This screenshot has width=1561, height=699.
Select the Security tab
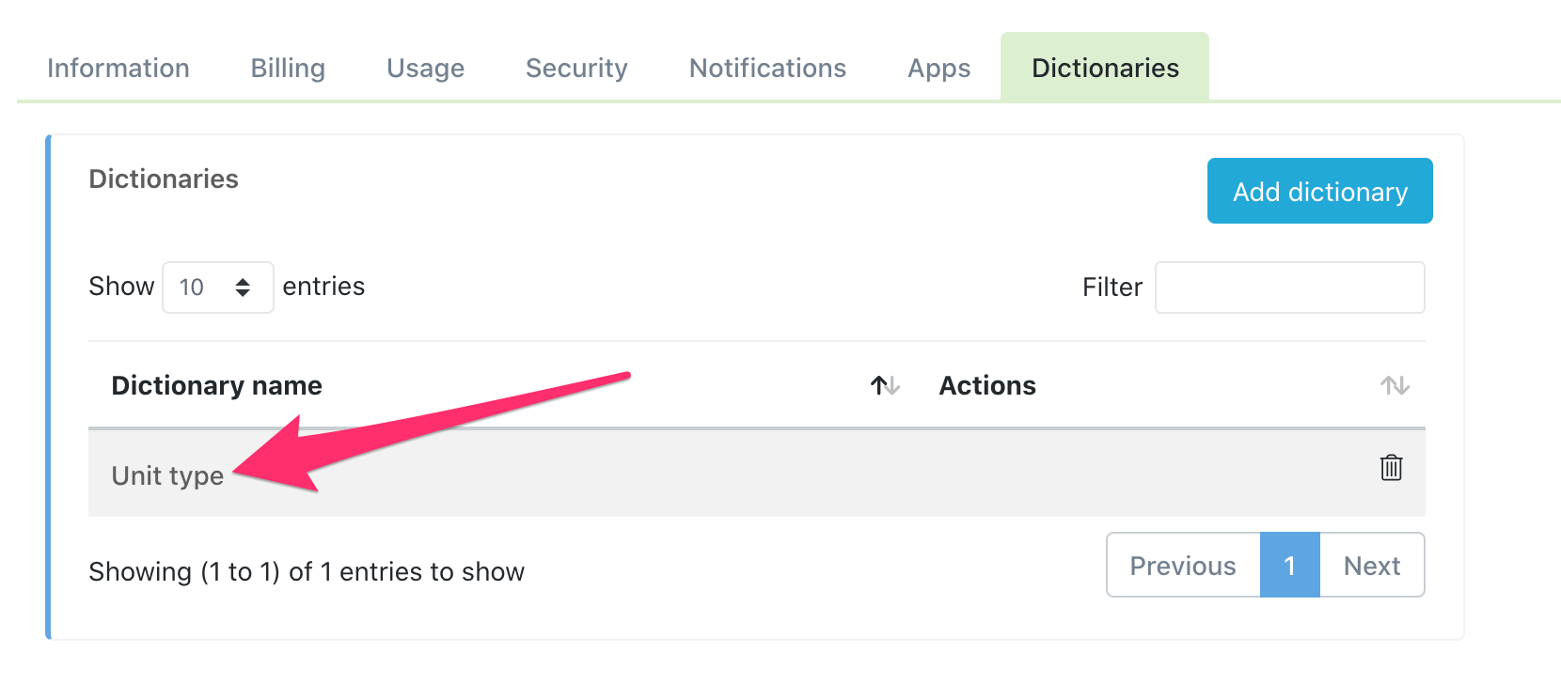(x=576, y=69)
